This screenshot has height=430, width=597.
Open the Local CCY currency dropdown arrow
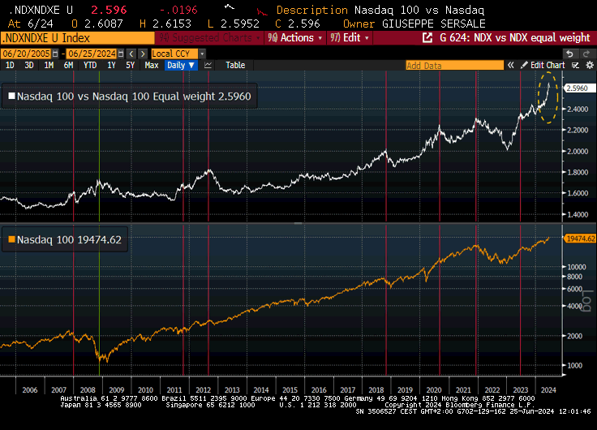tap(202, 54)
